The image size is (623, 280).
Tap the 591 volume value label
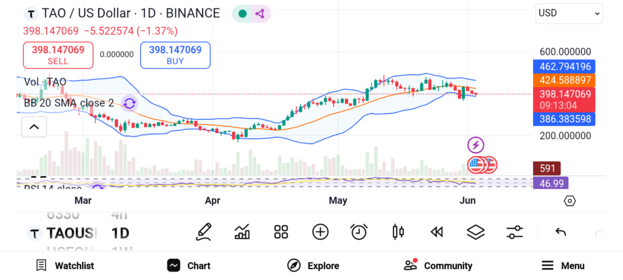click(547, 169)
